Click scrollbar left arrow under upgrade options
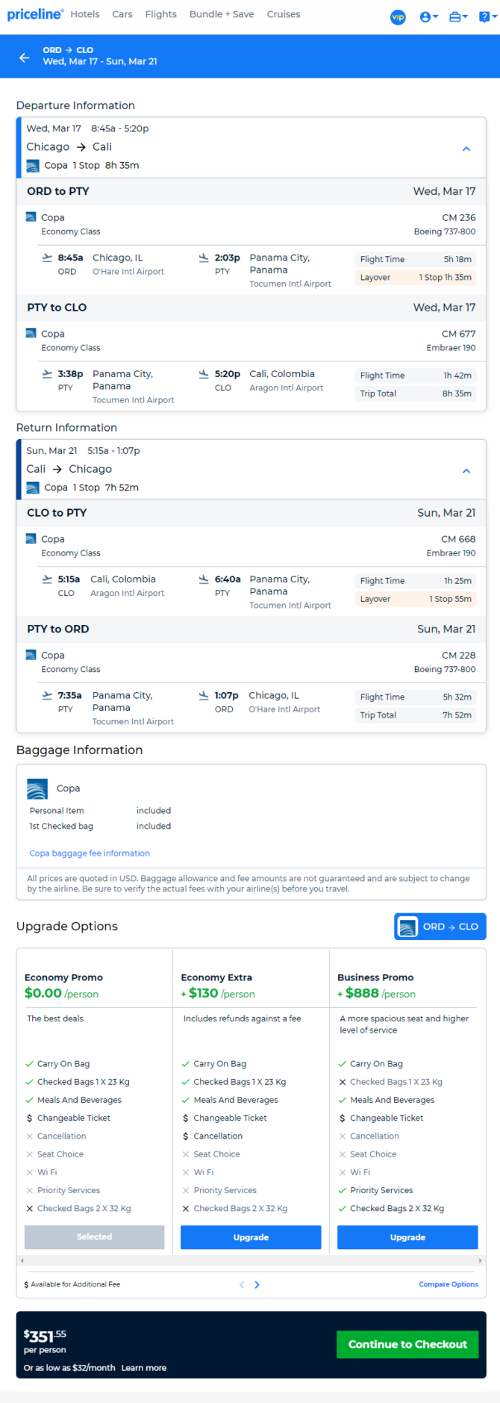 tap(22, 1260)
